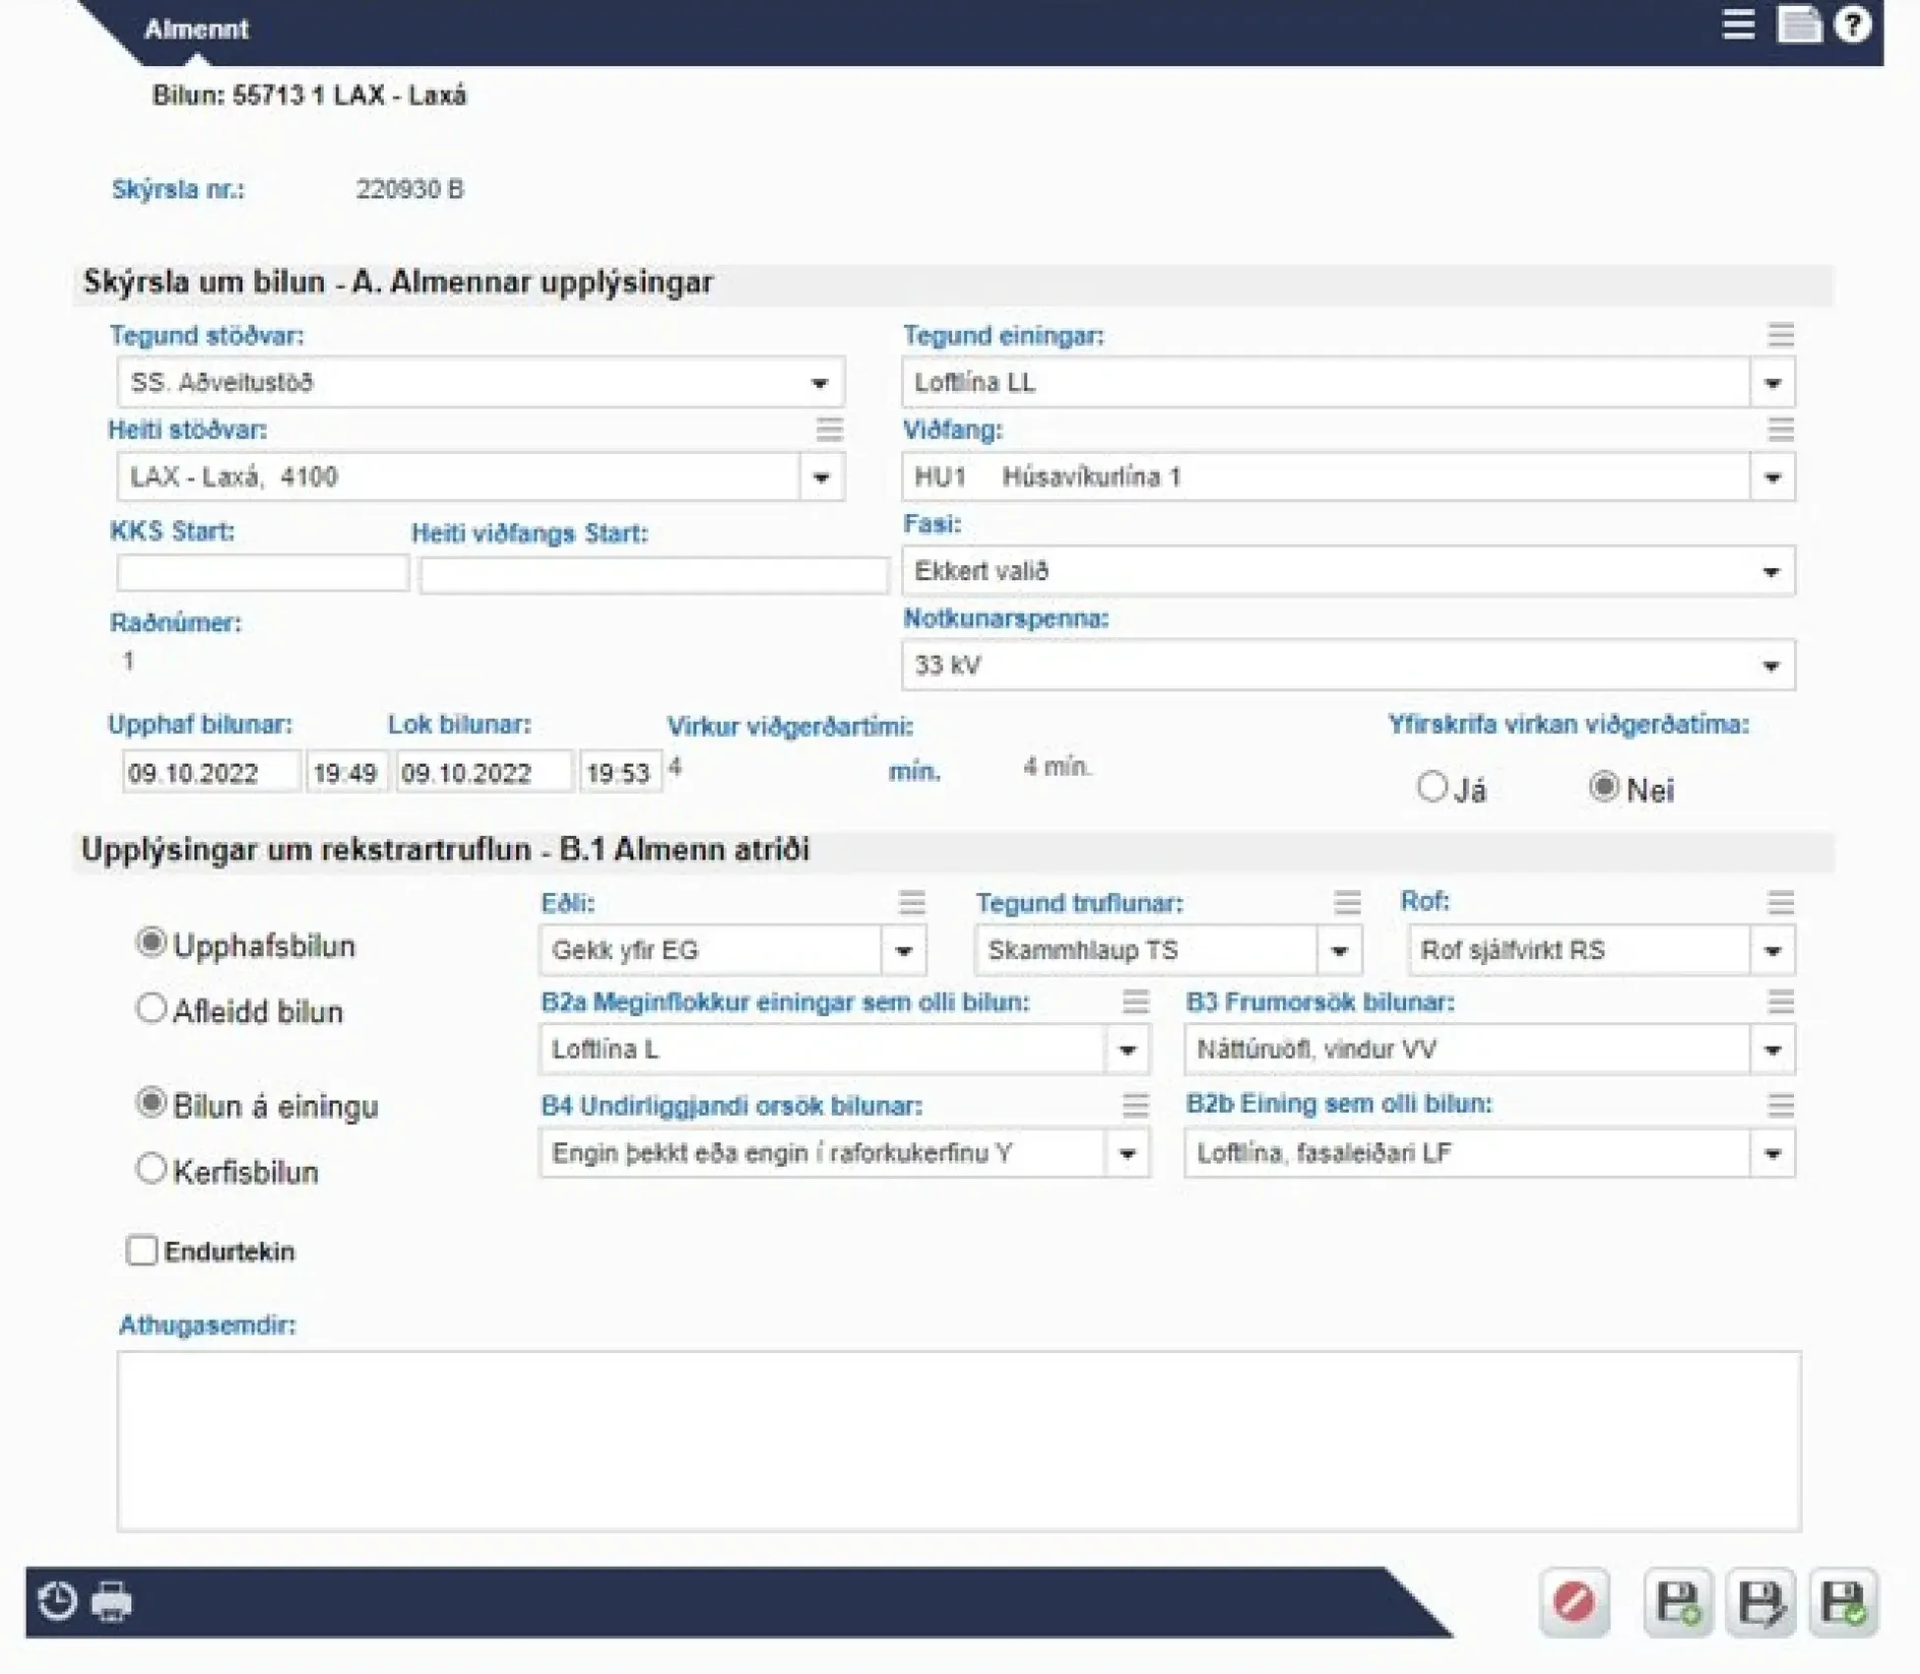Click the KKS Start input field
This screenshot has height=1674, width=1920.
pos(263,573)
